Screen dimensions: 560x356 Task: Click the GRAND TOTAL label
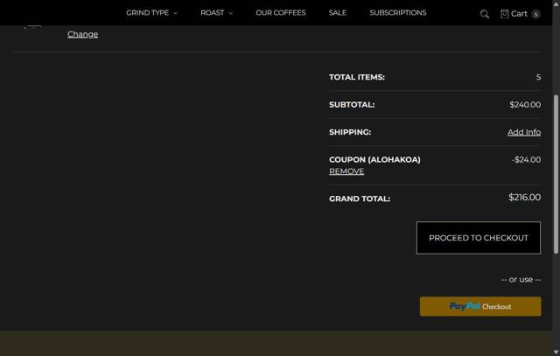(x=360, y=199)
